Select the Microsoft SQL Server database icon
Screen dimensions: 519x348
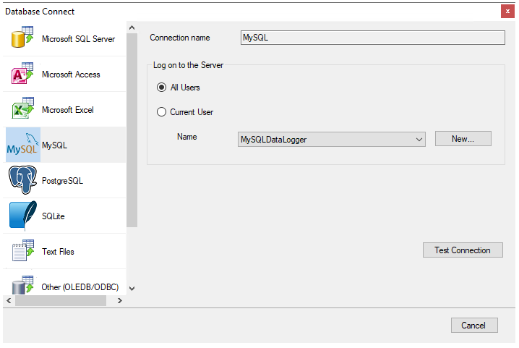[22, 37]
